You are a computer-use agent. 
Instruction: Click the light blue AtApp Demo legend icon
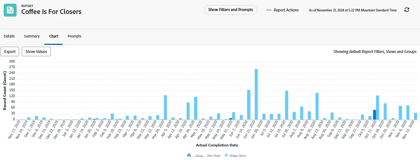pos(227,155)
